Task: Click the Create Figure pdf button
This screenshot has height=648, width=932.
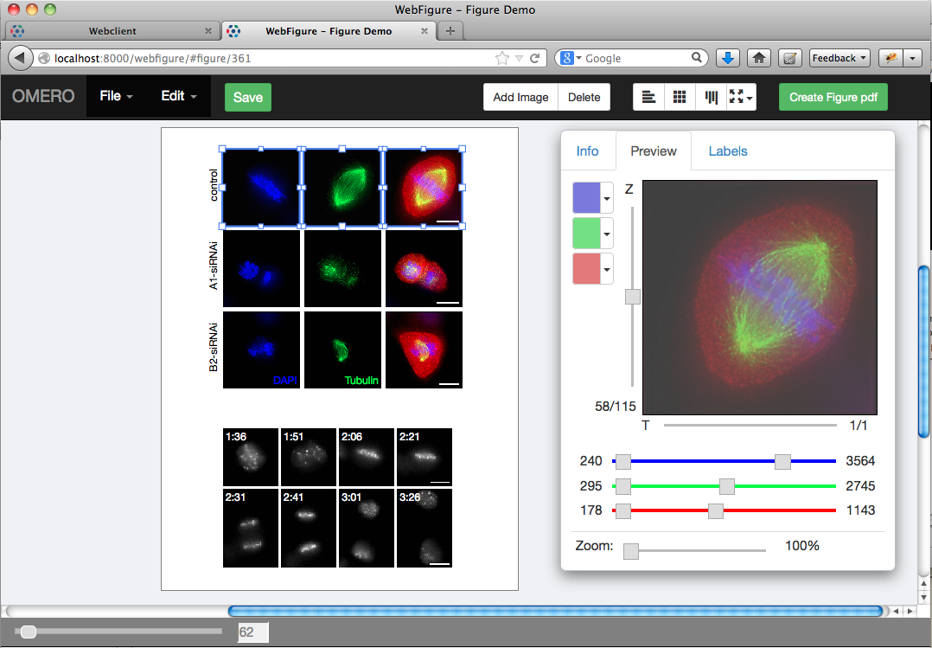Action: [x=833, y=97]
